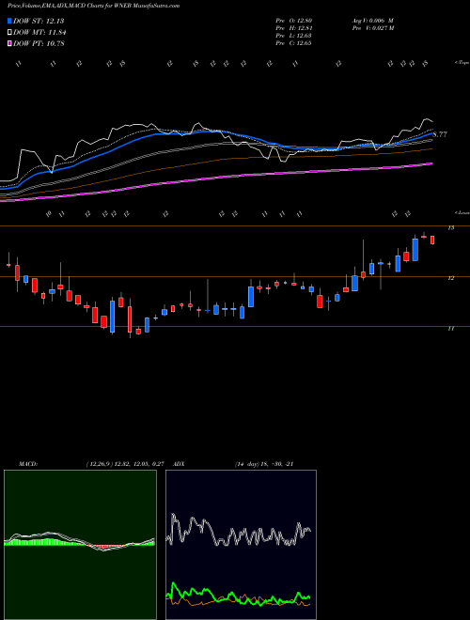Click the 8.77 label beside EMA lines
The image size is (470, 620).
440,134
